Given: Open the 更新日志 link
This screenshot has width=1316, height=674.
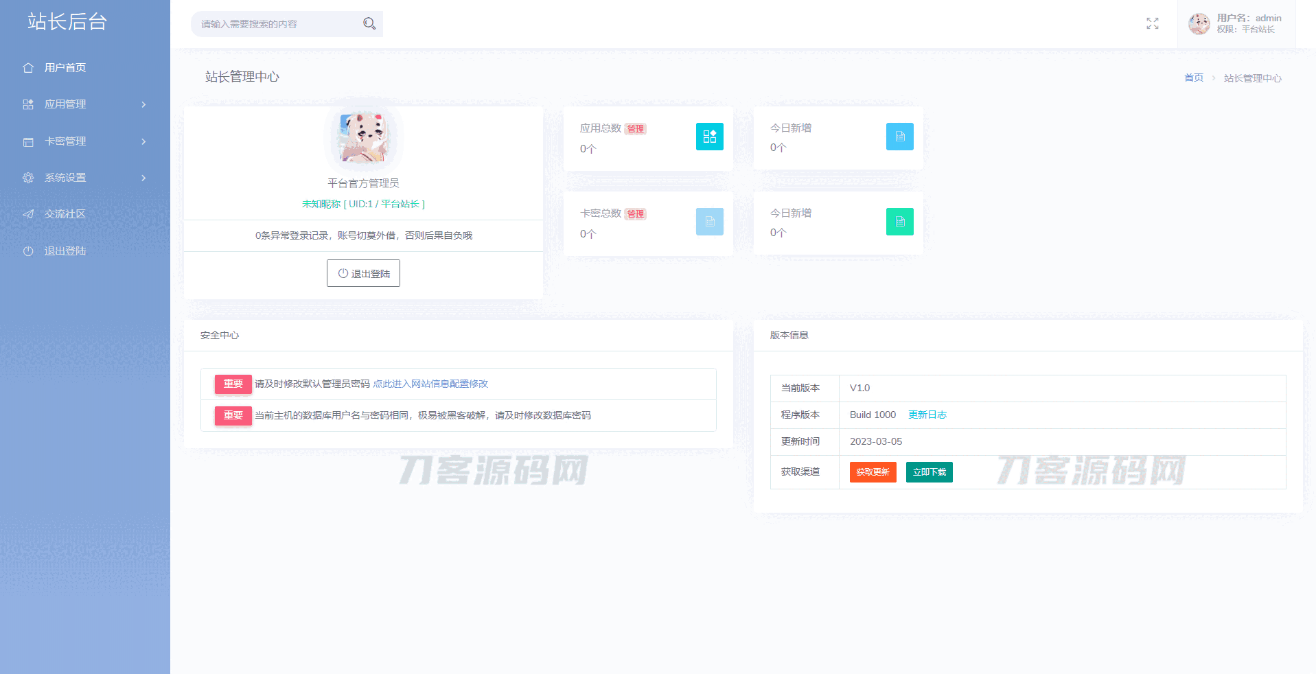Looking at the screenshot, I should tap(927, 415).
